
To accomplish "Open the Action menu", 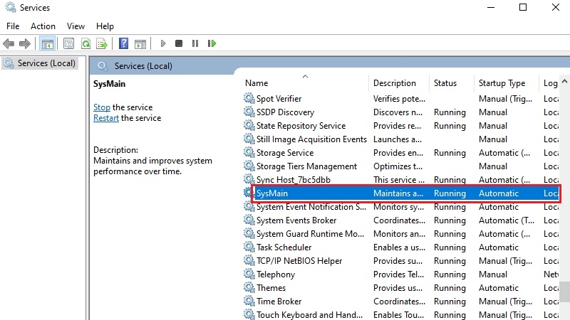I will [x=43, y=26].
